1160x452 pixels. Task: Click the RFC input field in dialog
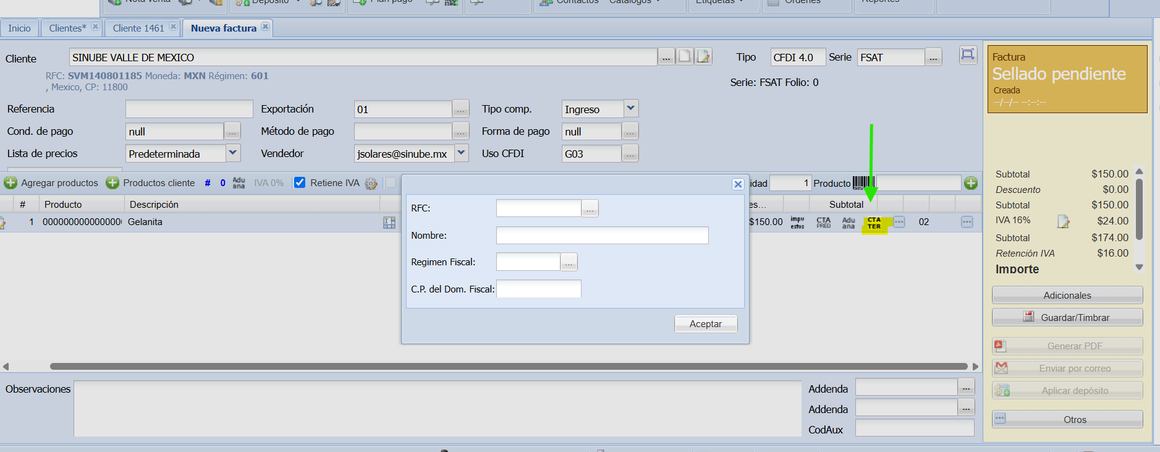pos(538,208)
